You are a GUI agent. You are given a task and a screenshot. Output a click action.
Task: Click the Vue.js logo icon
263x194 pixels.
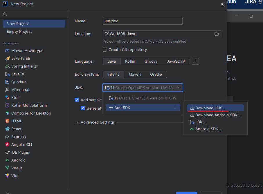(x=7, y=168)
